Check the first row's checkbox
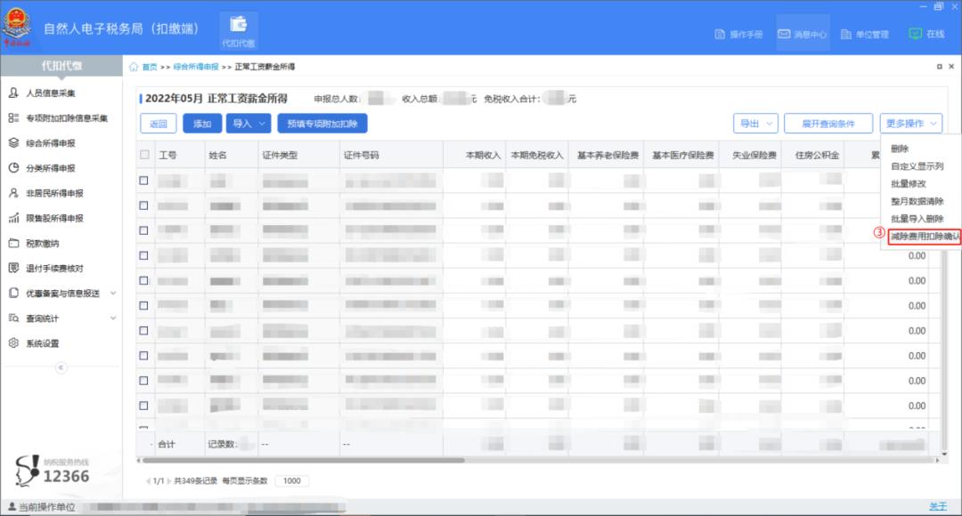 (x=144, y=181)
